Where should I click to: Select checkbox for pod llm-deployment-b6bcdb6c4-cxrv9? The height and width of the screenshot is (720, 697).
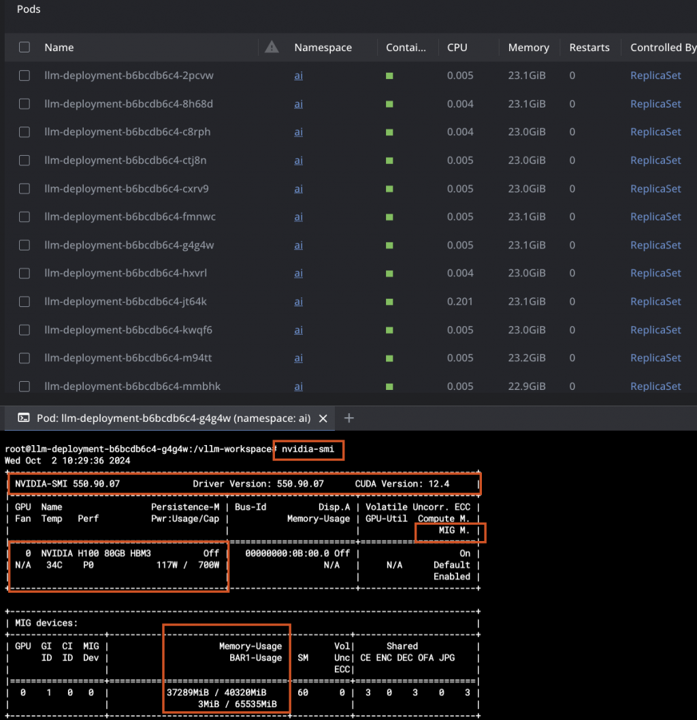click(25, 189)
